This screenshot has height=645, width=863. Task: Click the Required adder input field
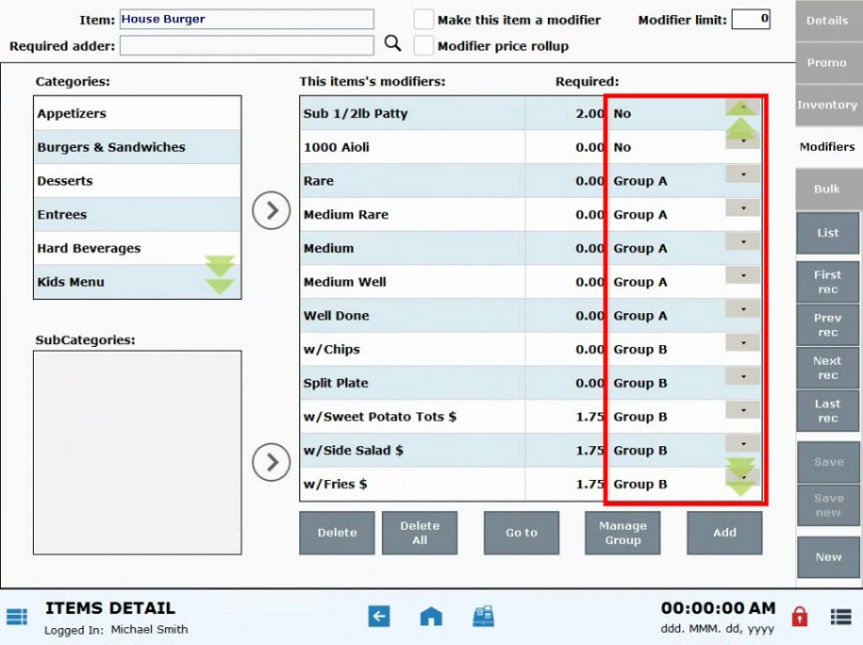(x=247, y=46)
